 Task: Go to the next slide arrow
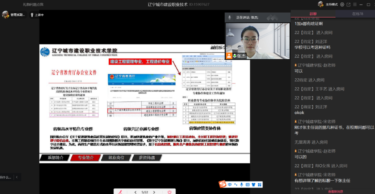[154, 192]
